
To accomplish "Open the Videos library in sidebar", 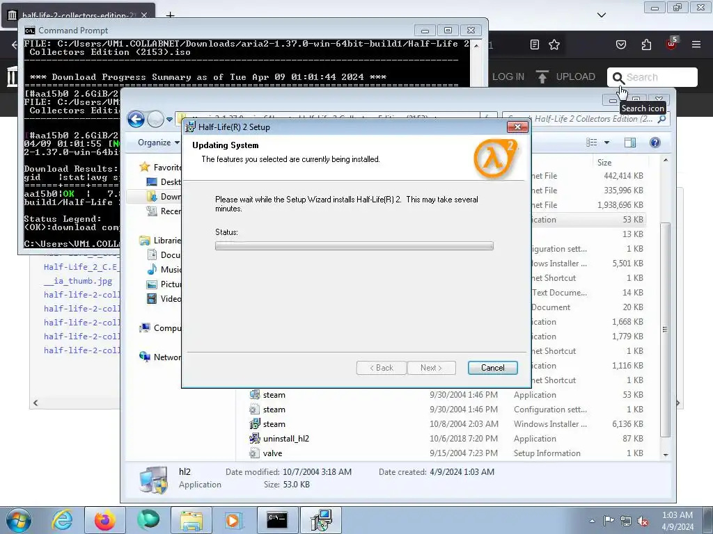I will point(164,298).
